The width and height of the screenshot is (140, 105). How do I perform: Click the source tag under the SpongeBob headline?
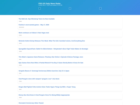point(20,51)
